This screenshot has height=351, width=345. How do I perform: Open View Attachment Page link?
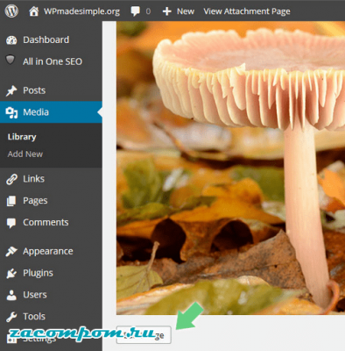(x=247, y=11)
